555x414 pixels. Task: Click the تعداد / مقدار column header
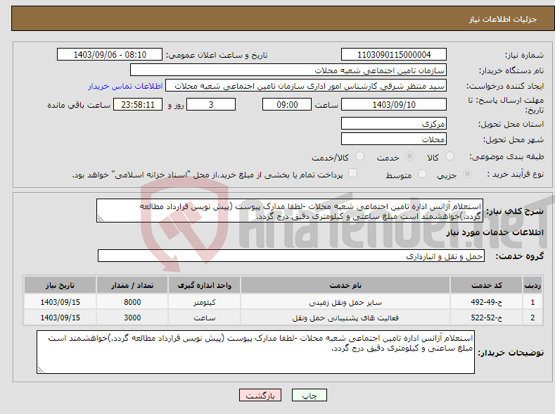[132, 285]
